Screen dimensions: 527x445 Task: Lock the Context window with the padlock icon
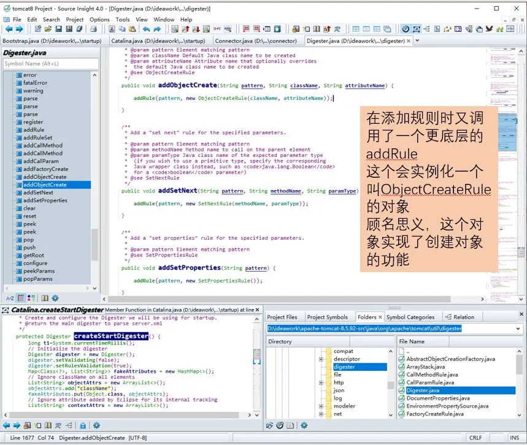[83, 425]
